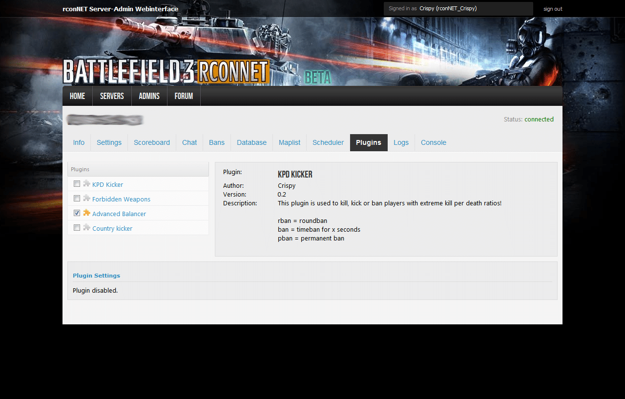Click the sign out link

click(553, 9)
